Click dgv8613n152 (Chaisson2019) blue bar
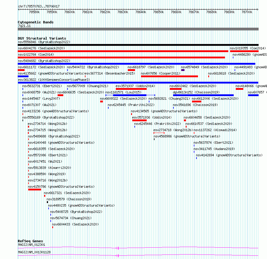 [203, 95]
